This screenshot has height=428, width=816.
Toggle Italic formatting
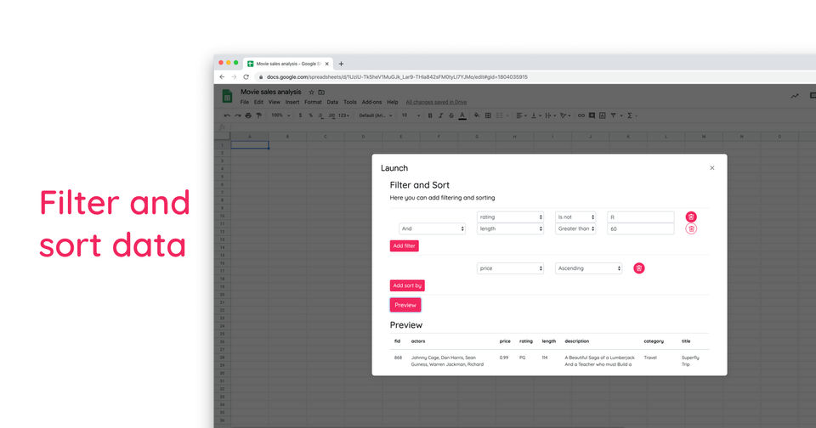coord(441,115)
